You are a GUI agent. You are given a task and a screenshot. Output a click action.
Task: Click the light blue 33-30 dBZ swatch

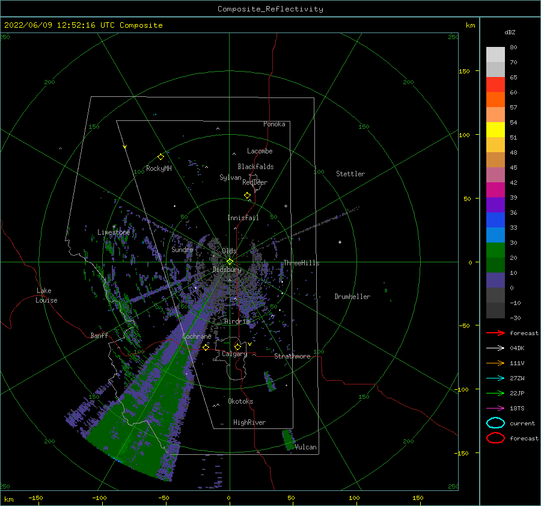click(x=495, y=235)
